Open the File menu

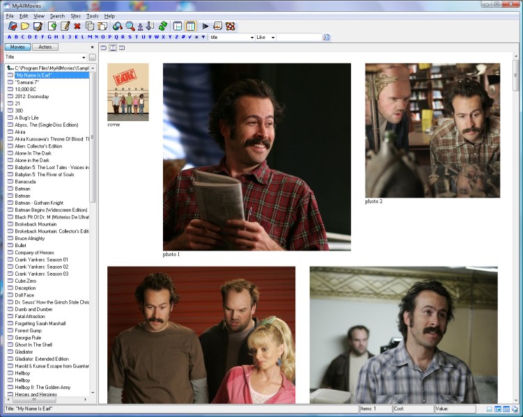click(x=10, y=16)
